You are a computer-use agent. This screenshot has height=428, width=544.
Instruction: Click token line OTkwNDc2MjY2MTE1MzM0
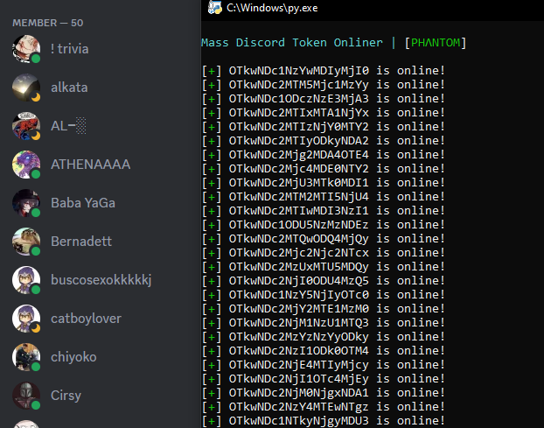324,309
